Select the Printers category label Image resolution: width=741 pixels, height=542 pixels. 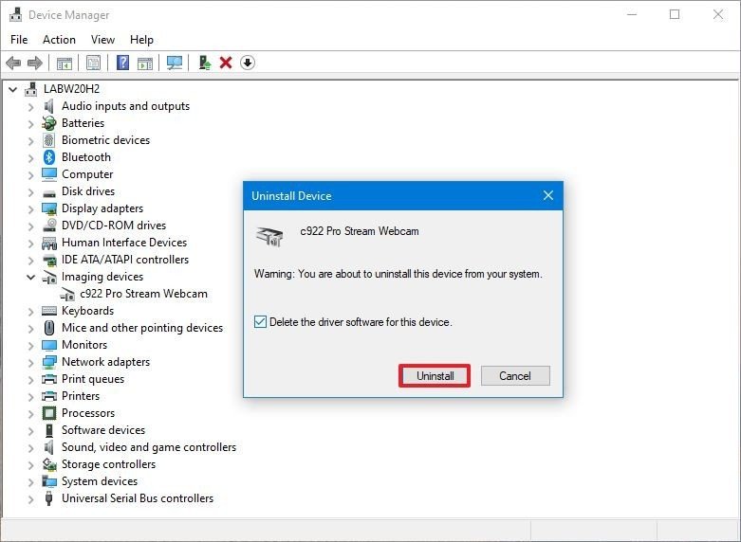pyautogui.click(x=81, y=396)
